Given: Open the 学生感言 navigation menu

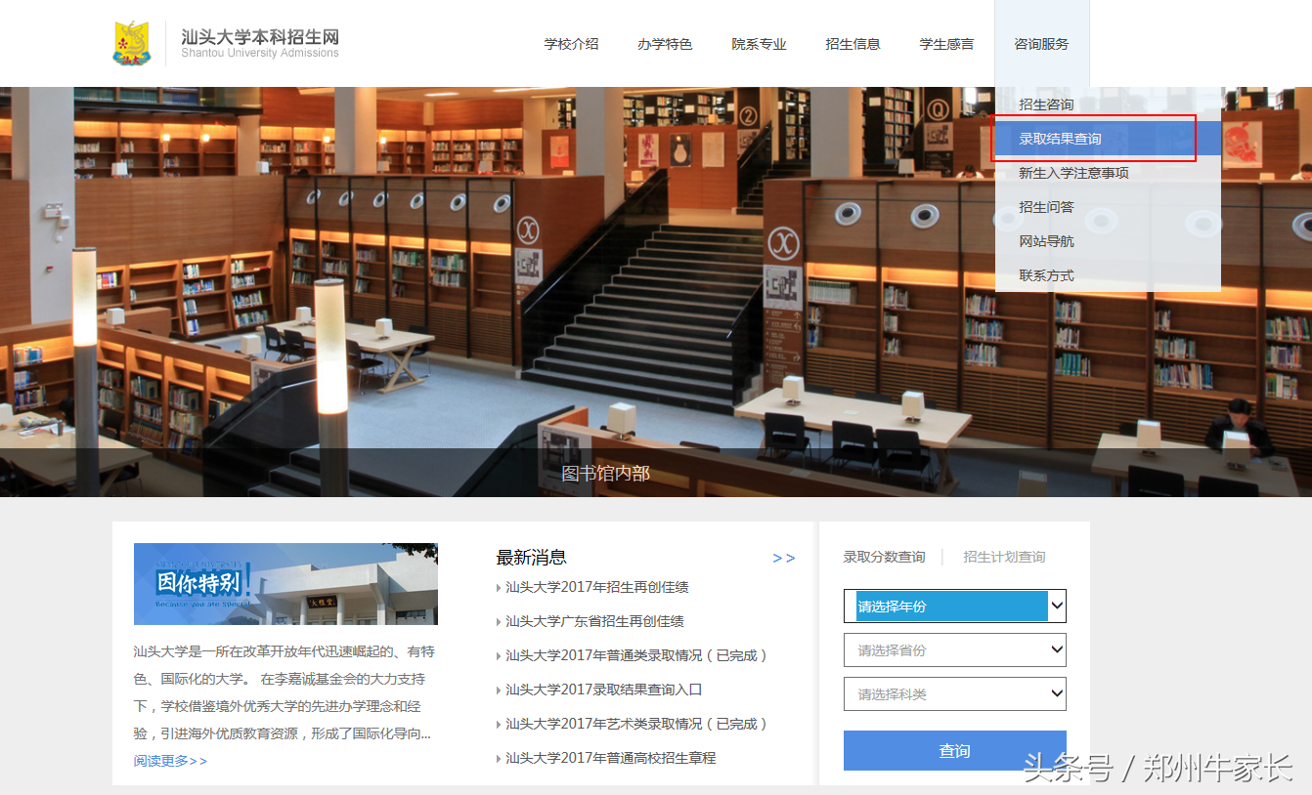Looking at the screenshot, I should pyautogui.click(x=945, y=43).
